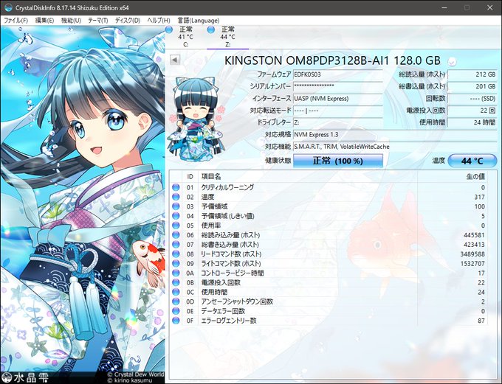Image resolution: width=502 pixels, height=384 pixels.
Task: Click the status orb for 03 予備領域 row
Action: (176, 206)
